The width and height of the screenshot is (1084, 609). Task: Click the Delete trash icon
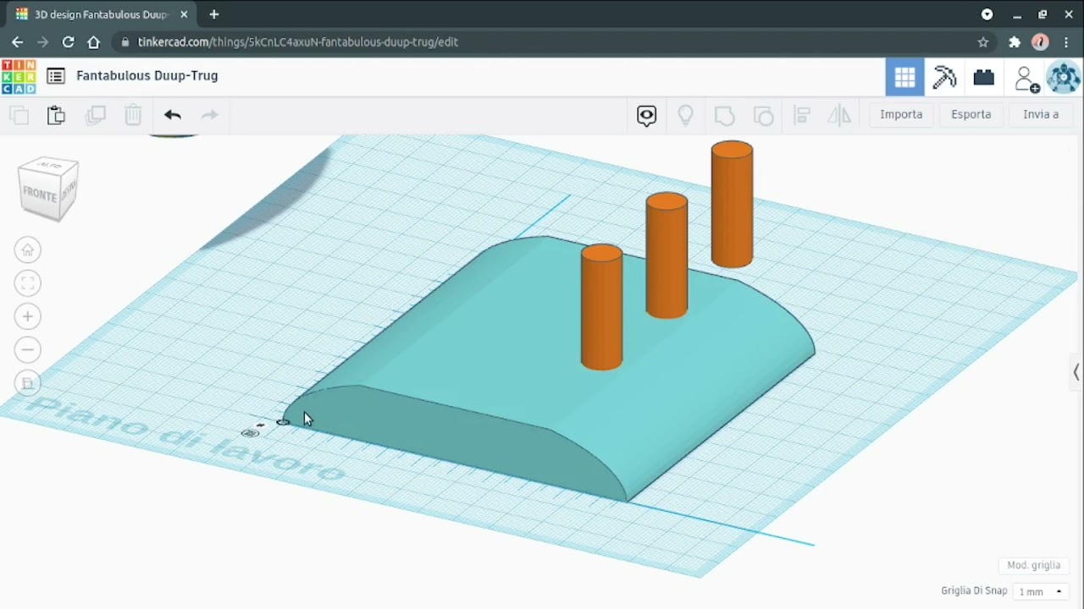[133, 115]
